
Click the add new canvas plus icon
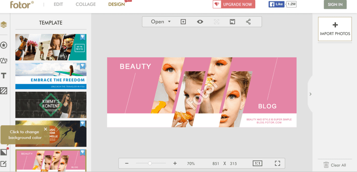[183, 22]
